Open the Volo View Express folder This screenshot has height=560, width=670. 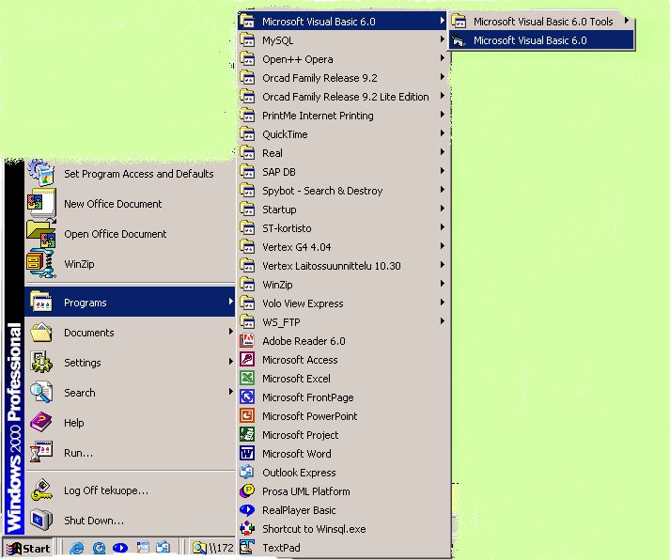pos(344,303)
